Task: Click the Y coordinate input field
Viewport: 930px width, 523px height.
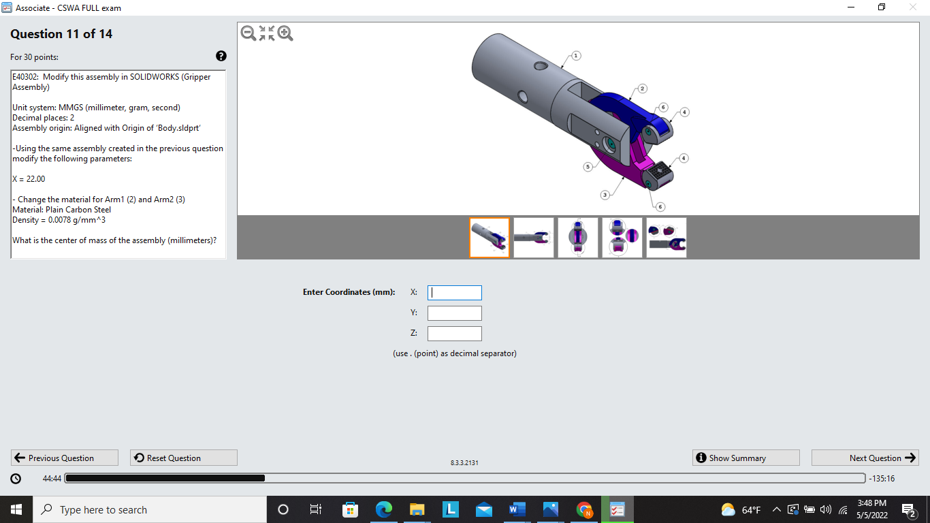Action: pos(455,313)
